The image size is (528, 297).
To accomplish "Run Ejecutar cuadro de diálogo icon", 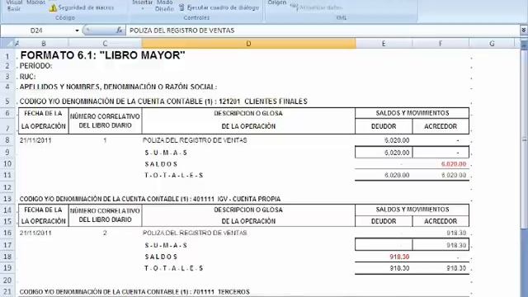I will (181, 7).
